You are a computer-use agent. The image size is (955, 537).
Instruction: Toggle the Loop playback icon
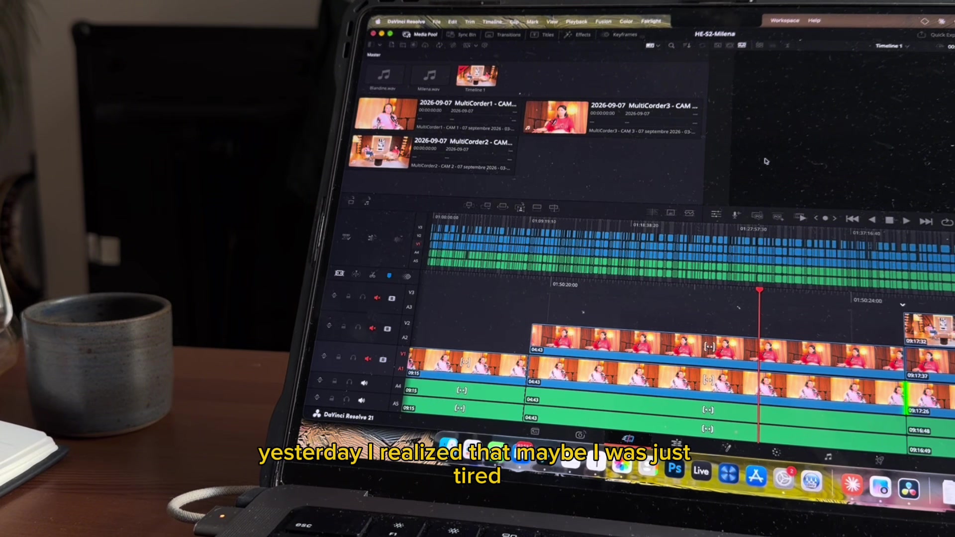[947, 222]
